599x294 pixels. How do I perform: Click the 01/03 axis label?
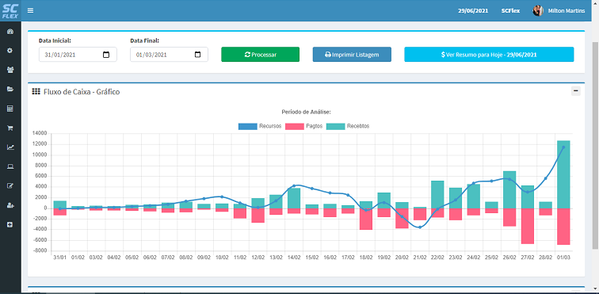pos(563,258)
